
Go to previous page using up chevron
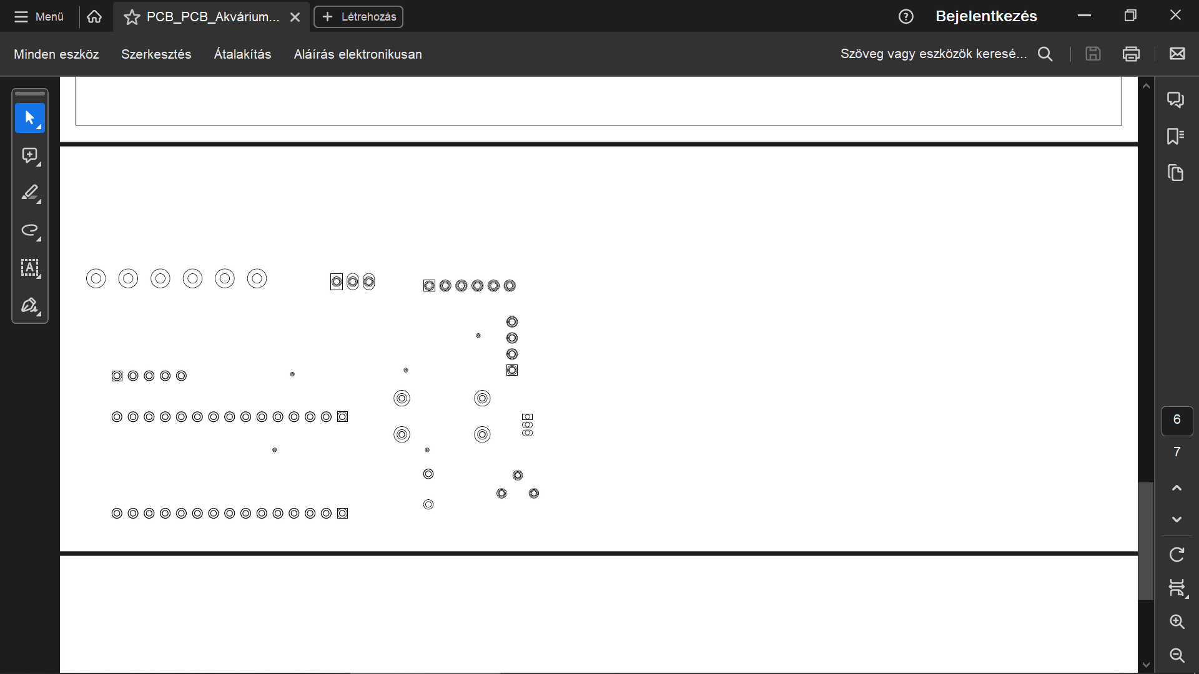coord(1177,488)
